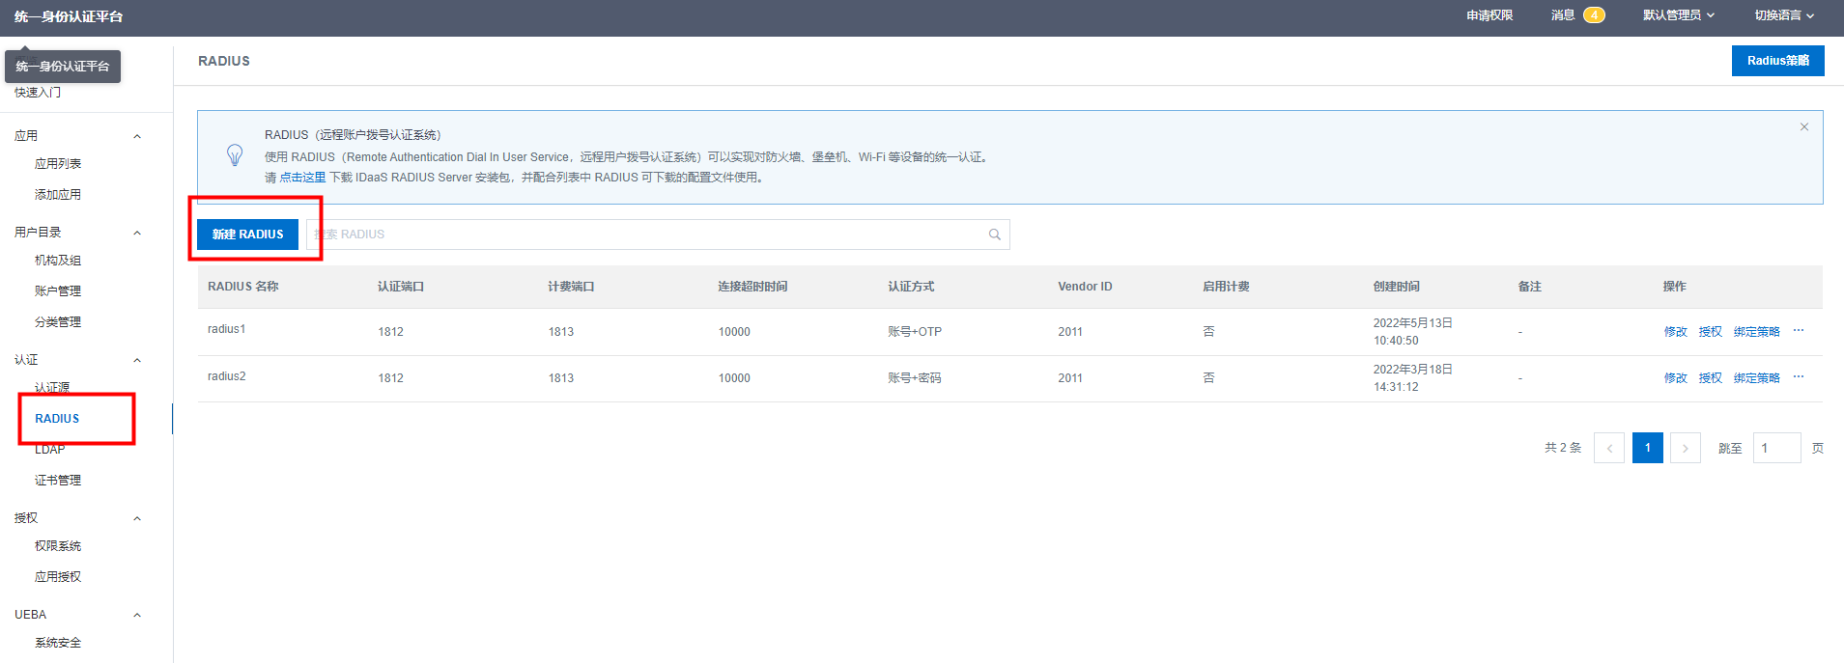1844x663 pixels.
Task: Collapse the 用户目录 sidebar section
Action: tap(137, 233)
